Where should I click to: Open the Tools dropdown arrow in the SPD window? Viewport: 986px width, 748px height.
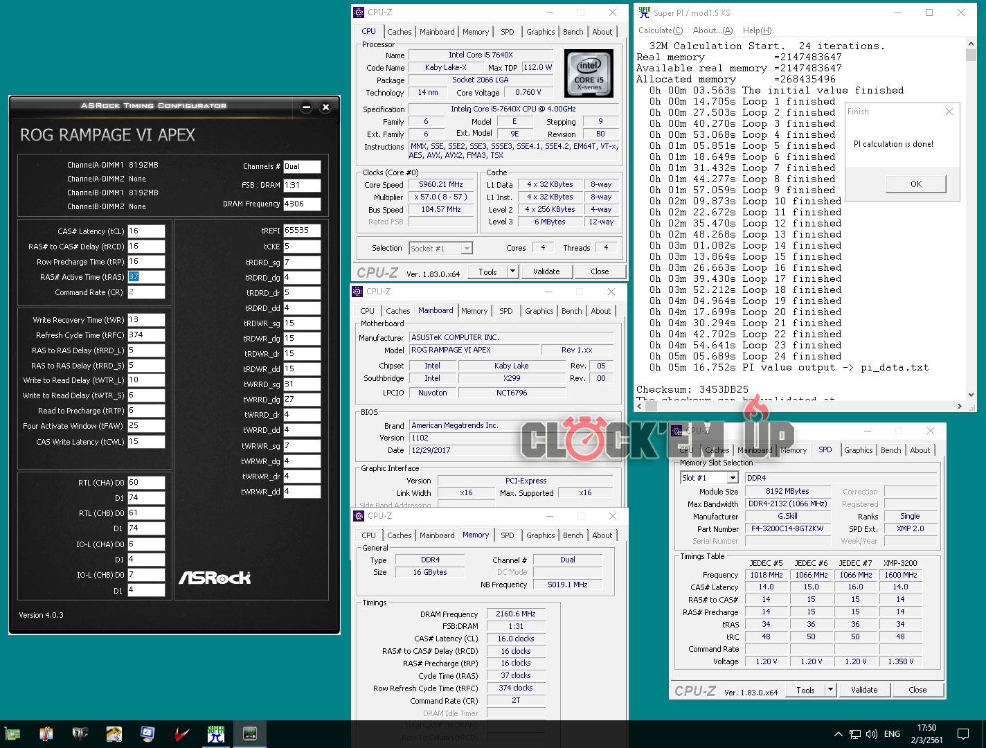(830, 690)
